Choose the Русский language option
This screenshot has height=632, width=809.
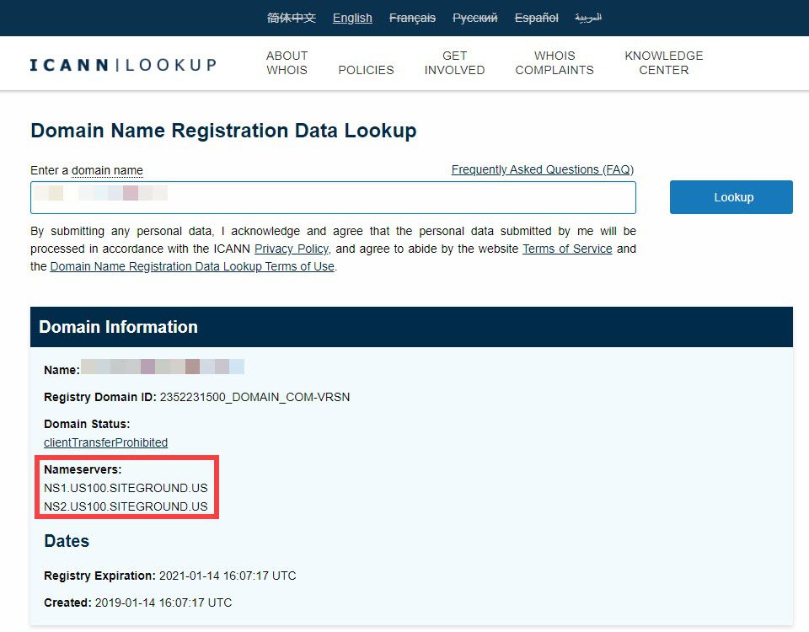pyautogui.click(x=474, y=18)
